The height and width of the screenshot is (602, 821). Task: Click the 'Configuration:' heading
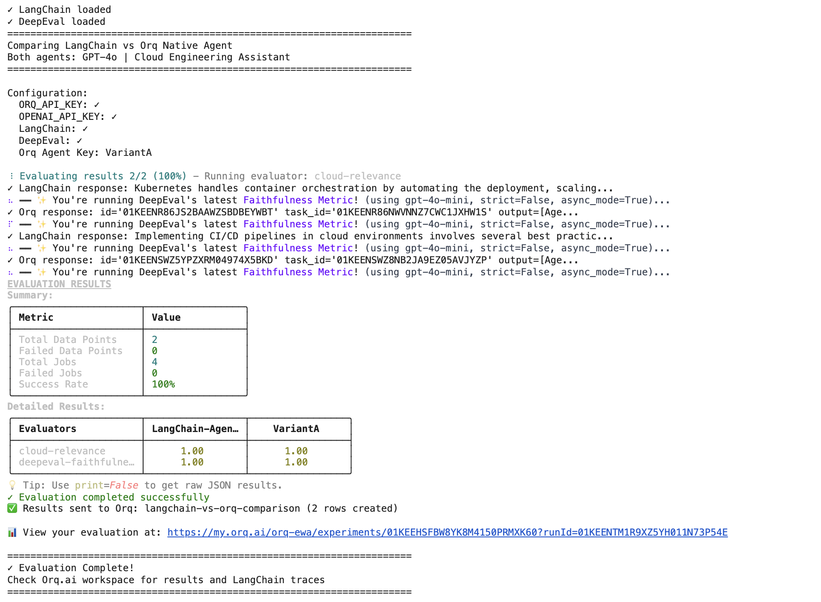[48, 93]
